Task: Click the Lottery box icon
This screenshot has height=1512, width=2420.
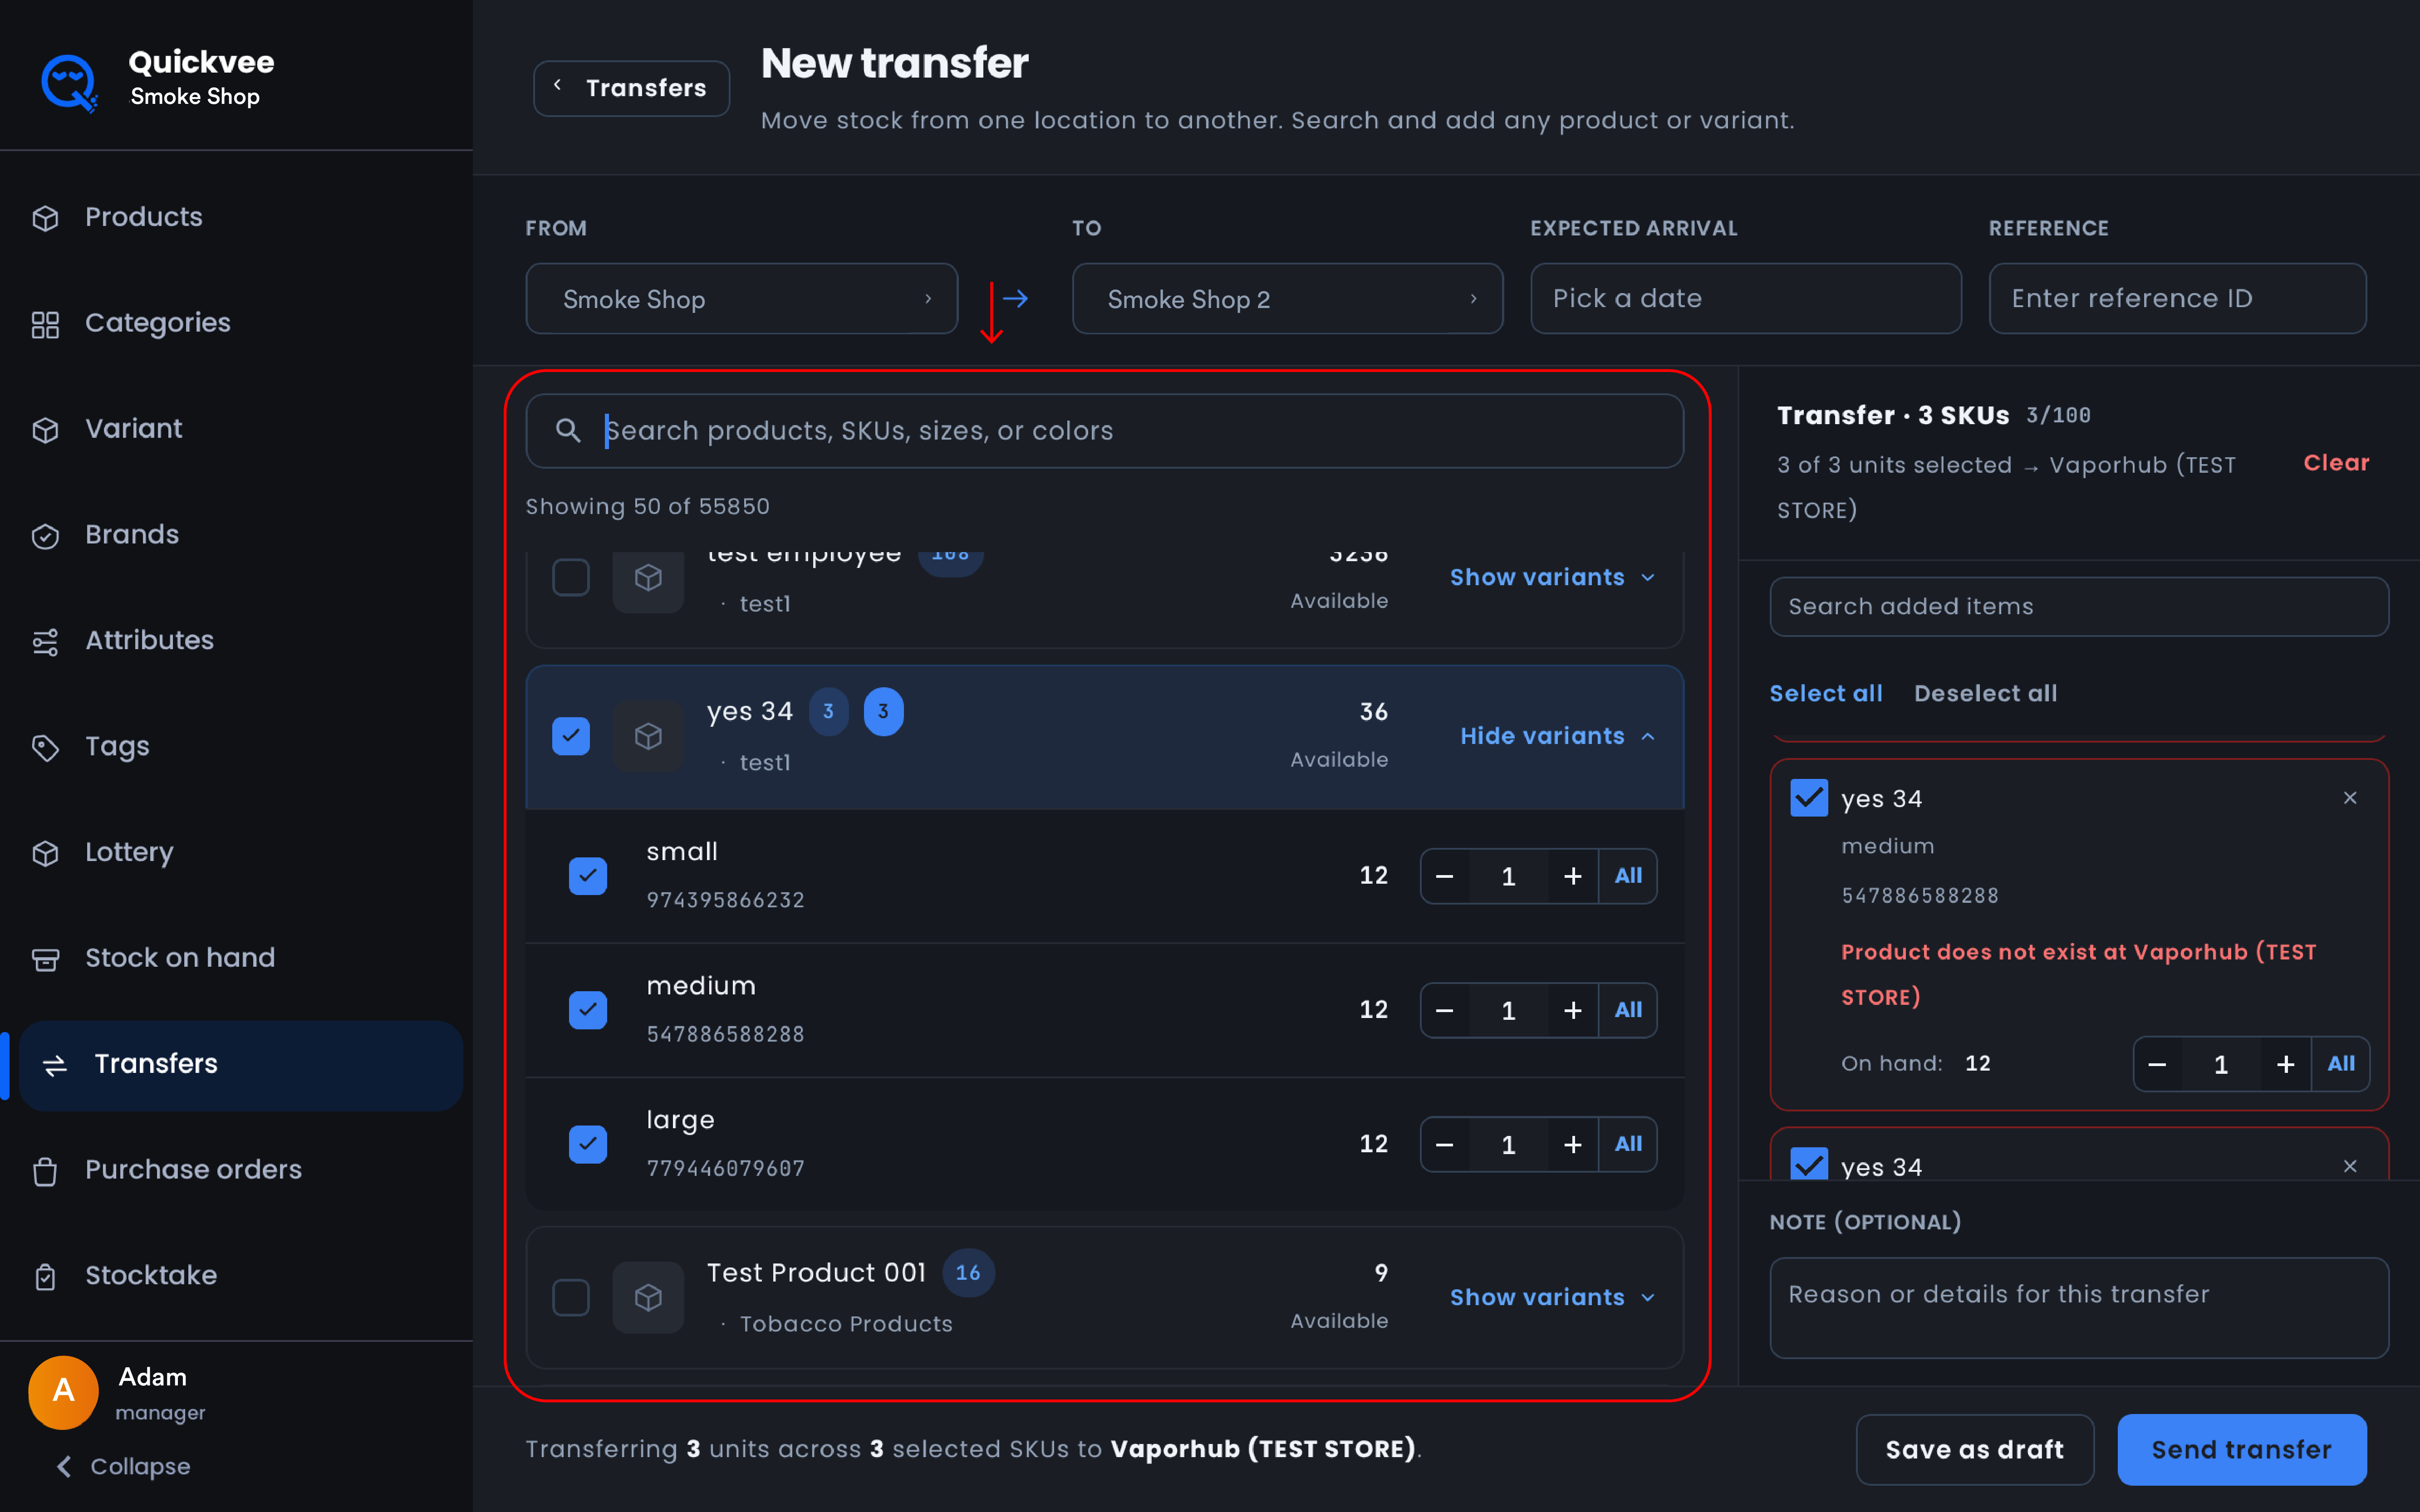Action: tap(45, 853)
